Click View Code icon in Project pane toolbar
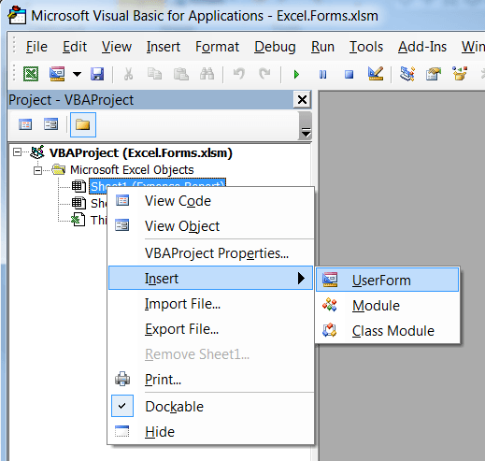 point(25,124)
